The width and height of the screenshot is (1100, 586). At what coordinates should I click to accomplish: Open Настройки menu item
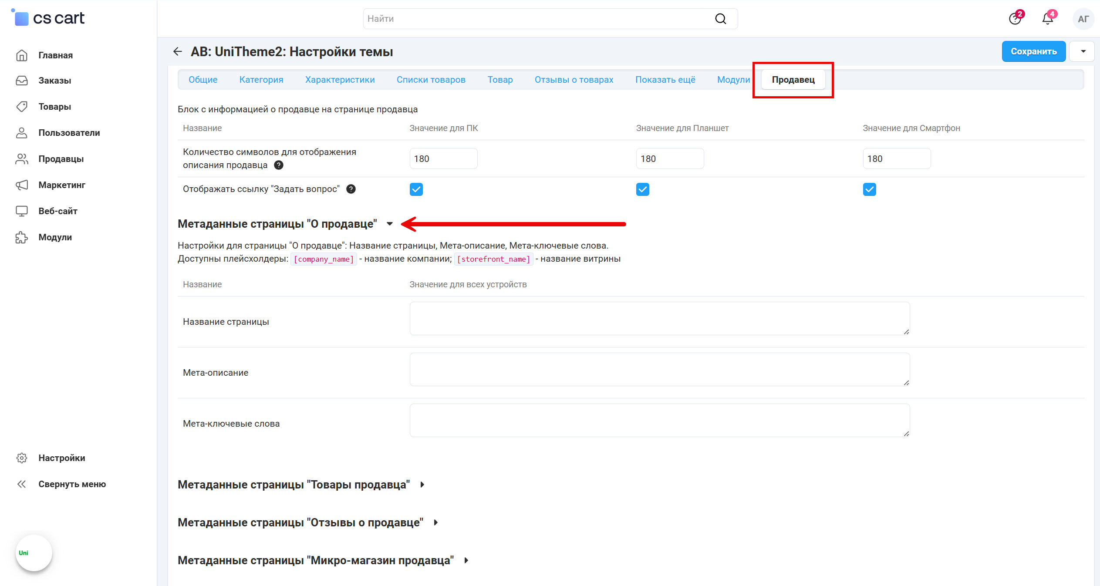click(62, 458)
